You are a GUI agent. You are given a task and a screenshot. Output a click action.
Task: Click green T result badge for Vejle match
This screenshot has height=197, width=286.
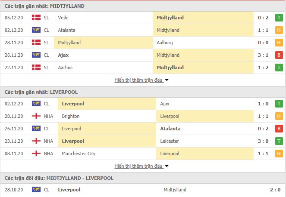click(x=279, y=18)
